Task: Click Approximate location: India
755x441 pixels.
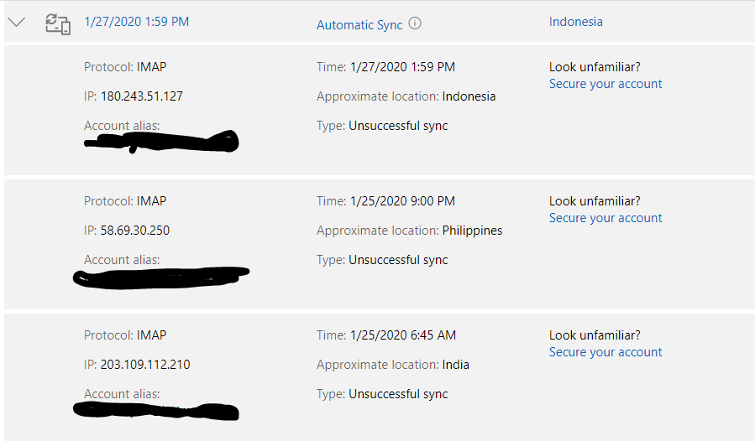Action: pos(392,365)
